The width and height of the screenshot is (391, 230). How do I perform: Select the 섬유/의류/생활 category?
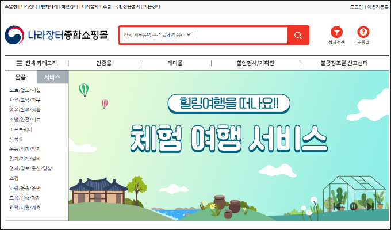coord(25,110)
